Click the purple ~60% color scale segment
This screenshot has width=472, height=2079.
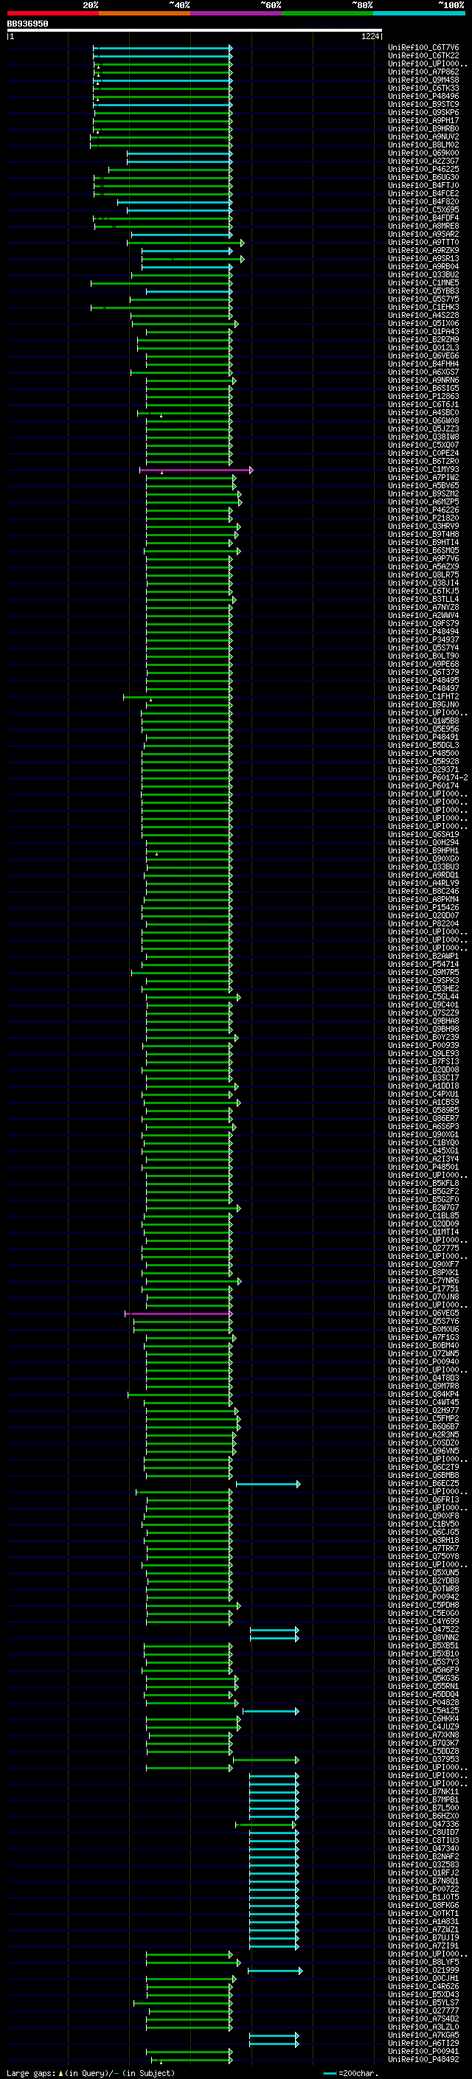coord(237,13)
